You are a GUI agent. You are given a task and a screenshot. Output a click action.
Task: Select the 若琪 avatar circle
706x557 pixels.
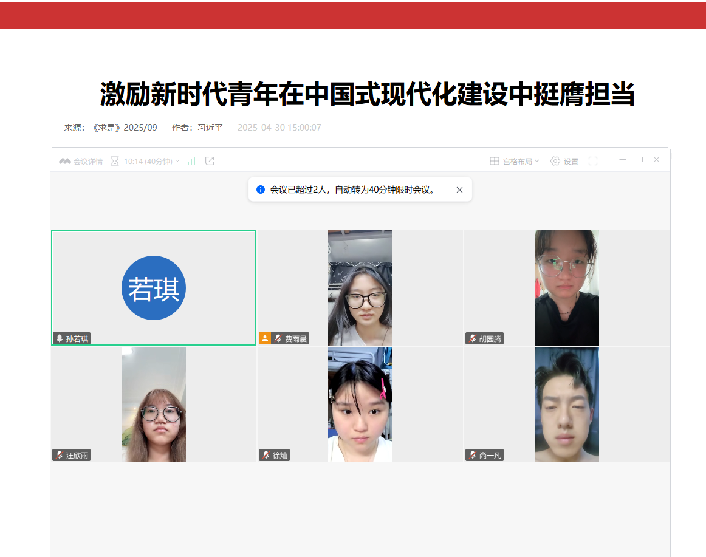tap(154, 288)
